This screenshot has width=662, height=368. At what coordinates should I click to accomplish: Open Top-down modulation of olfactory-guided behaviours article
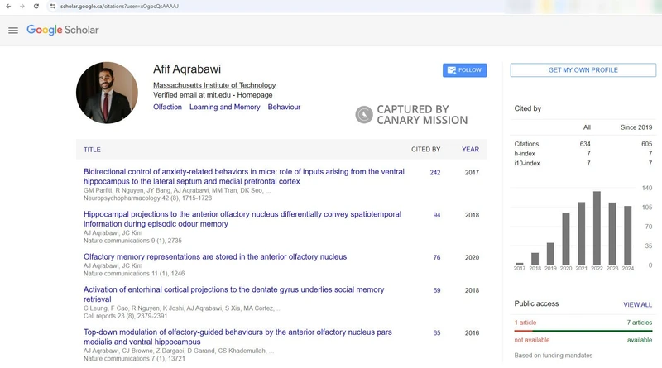pyautogui.click(x=237, y=337)
